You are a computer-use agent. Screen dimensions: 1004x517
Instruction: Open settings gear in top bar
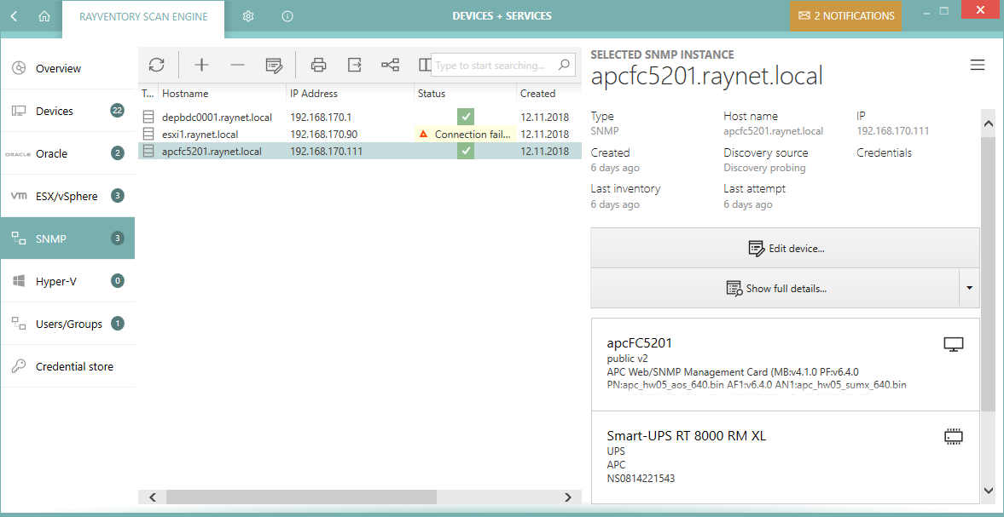248,16
